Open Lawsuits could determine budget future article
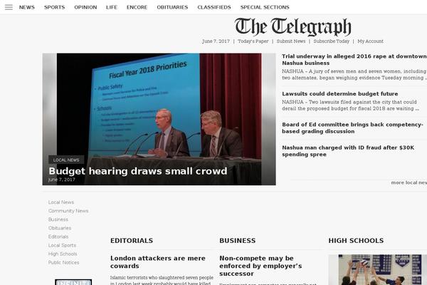Screen dimensions: 427x285 pos(340,94)
